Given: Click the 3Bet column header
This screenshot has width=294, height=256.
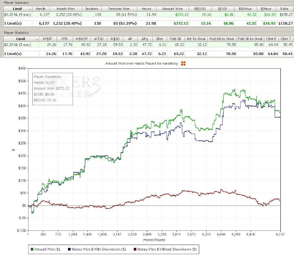Looking at the screenshot, I should coord(159,39).
